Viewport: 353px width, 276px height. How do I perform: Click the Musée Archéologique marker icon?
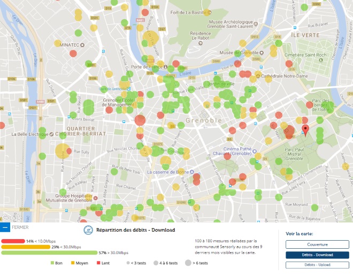point(256,24)
